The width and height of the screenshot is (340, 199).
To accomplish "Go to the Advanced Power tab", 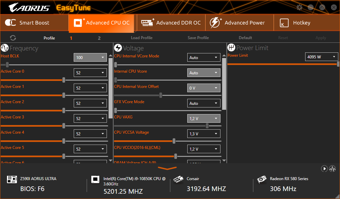I will [x=239, y=23].
